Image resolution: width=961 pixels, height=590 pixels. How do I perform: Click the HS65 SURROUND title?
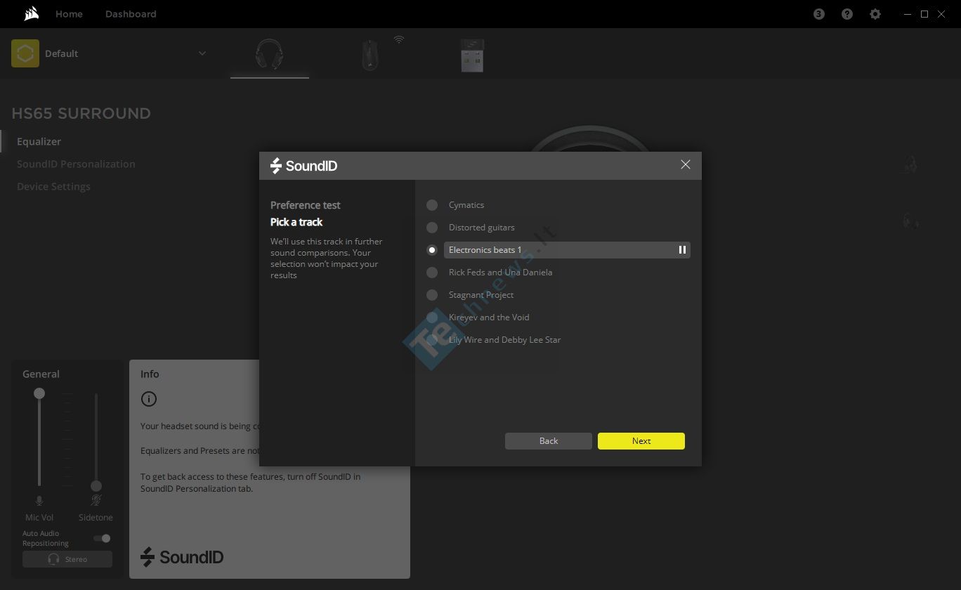click(81, 114)
